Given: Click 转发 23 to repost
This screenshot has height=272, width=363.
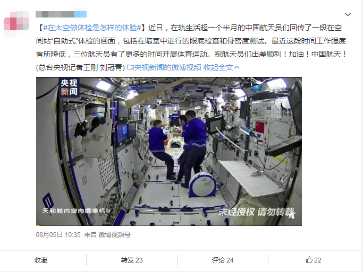Looking at the screenshot, I should coord(132,260).
